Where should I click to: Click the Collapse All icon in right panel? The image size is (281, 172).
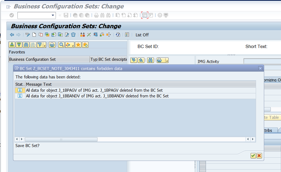tap(141, 60)
